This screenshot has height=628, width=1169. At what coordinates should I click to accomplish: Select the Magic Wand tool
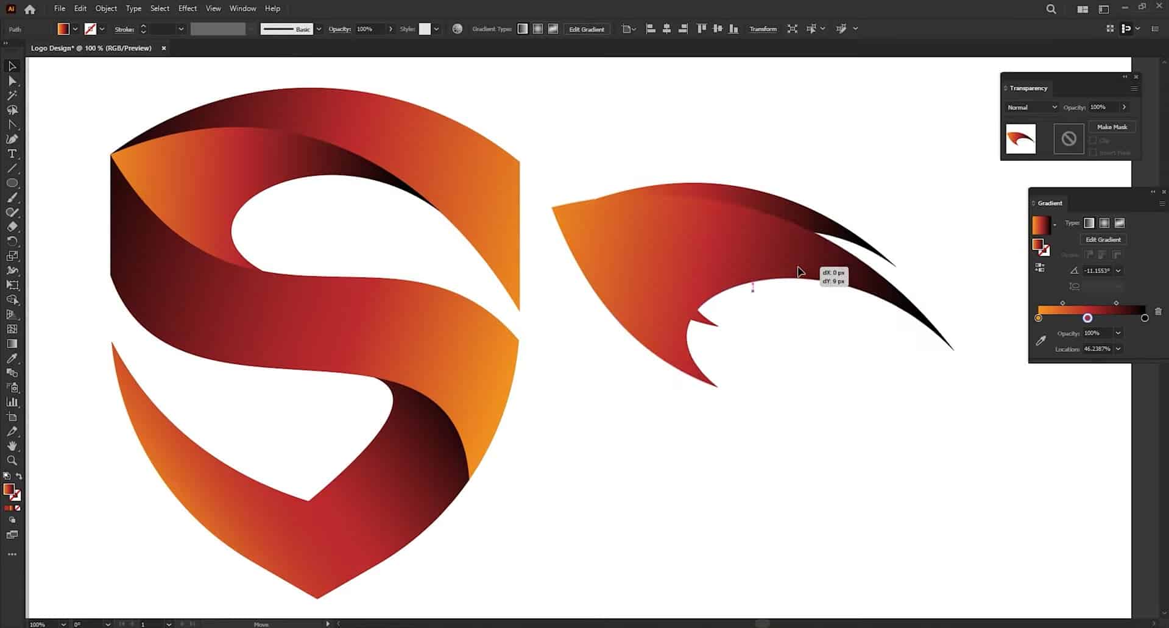click(12, 96)
